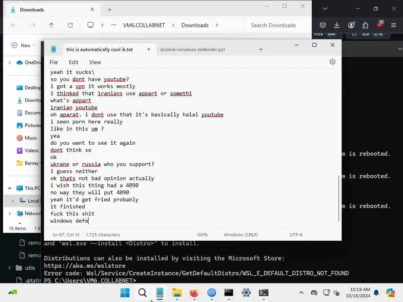Open the Notepad File menu
The image size is (403, 302).
point(54,62)
